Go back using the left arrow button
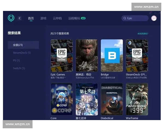The image size is (164, 131). (20, 18)
